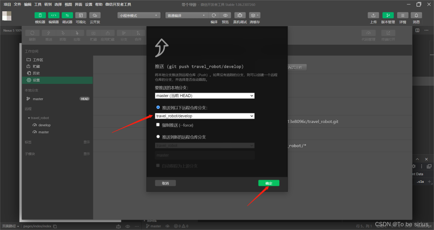Click the 应用贮藏 apply stash icon
This screenshot has height=230, width=434.
(x=108, y=33)
